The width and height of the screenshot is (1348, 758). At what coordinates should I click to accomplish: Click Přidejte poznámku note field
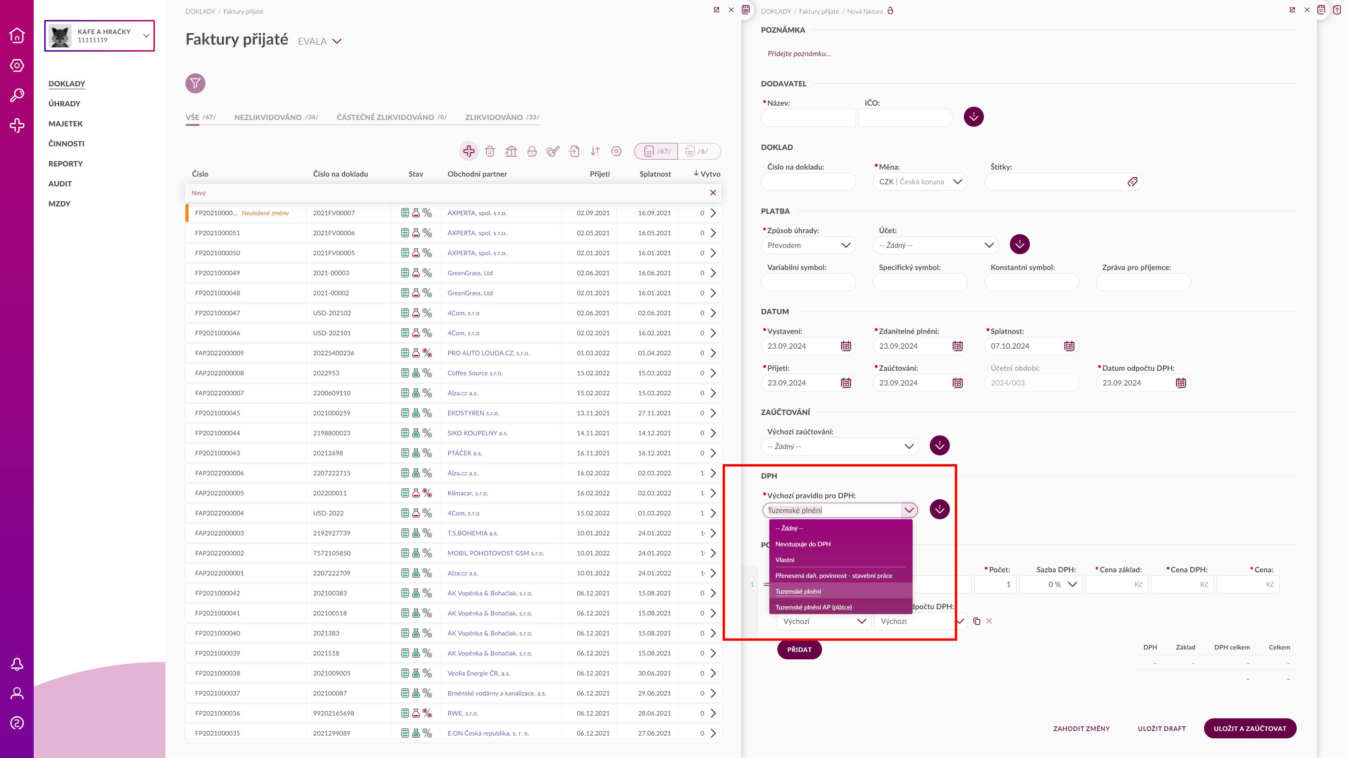[798, 53]
